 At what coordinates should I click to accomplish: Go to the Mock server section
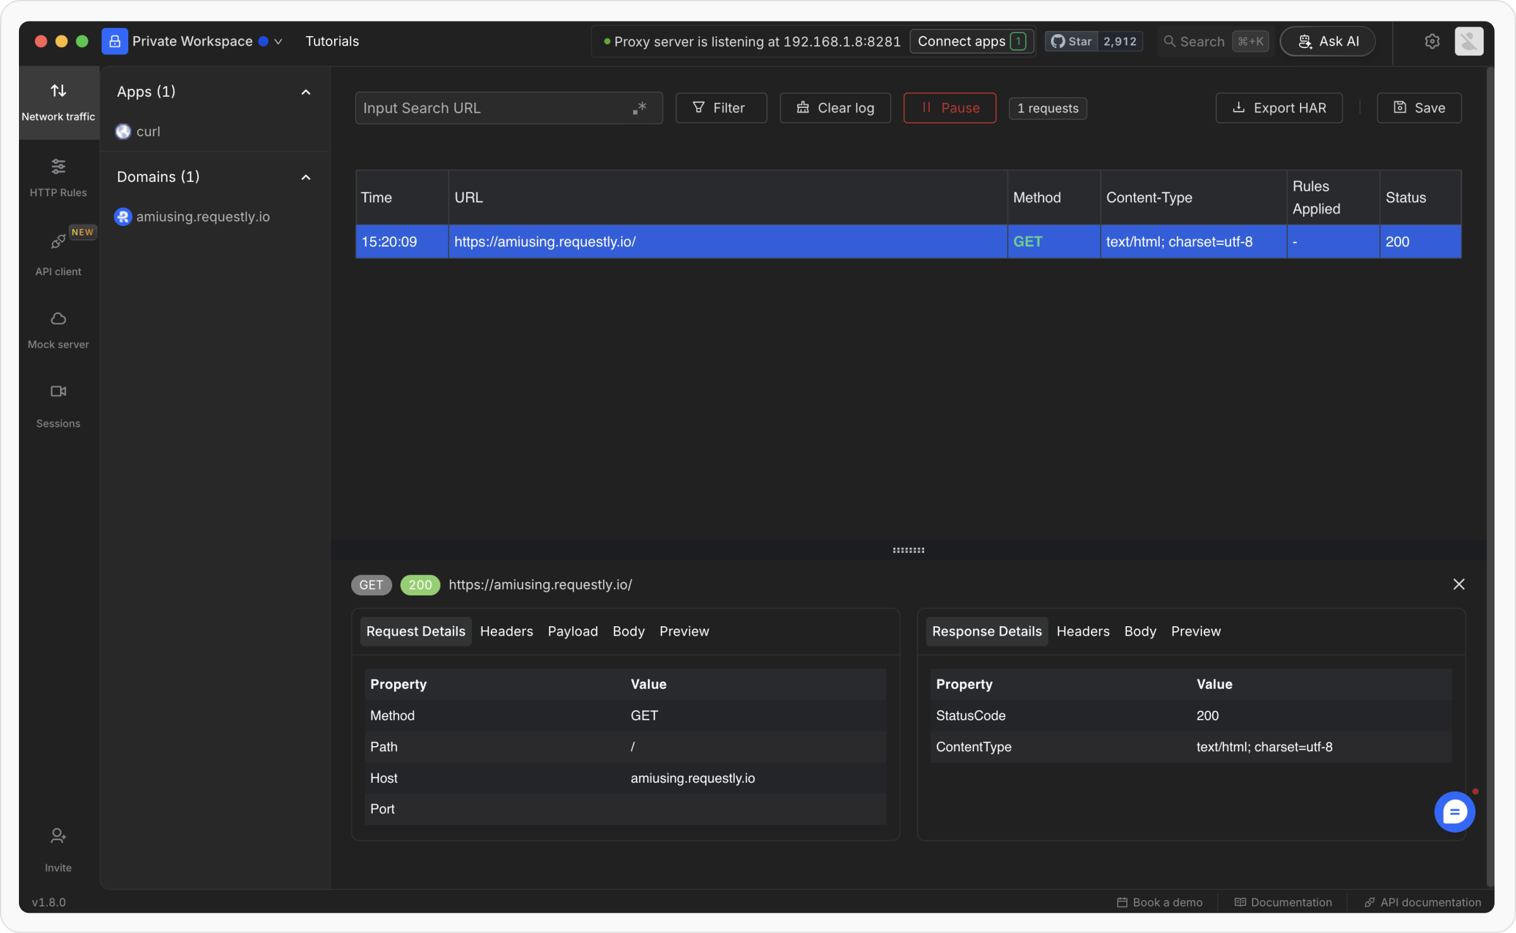[x=58, y=329]
